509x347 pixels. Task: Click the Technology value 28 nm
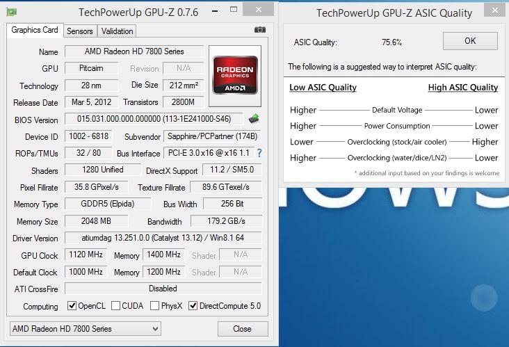(x=91, y=86)
